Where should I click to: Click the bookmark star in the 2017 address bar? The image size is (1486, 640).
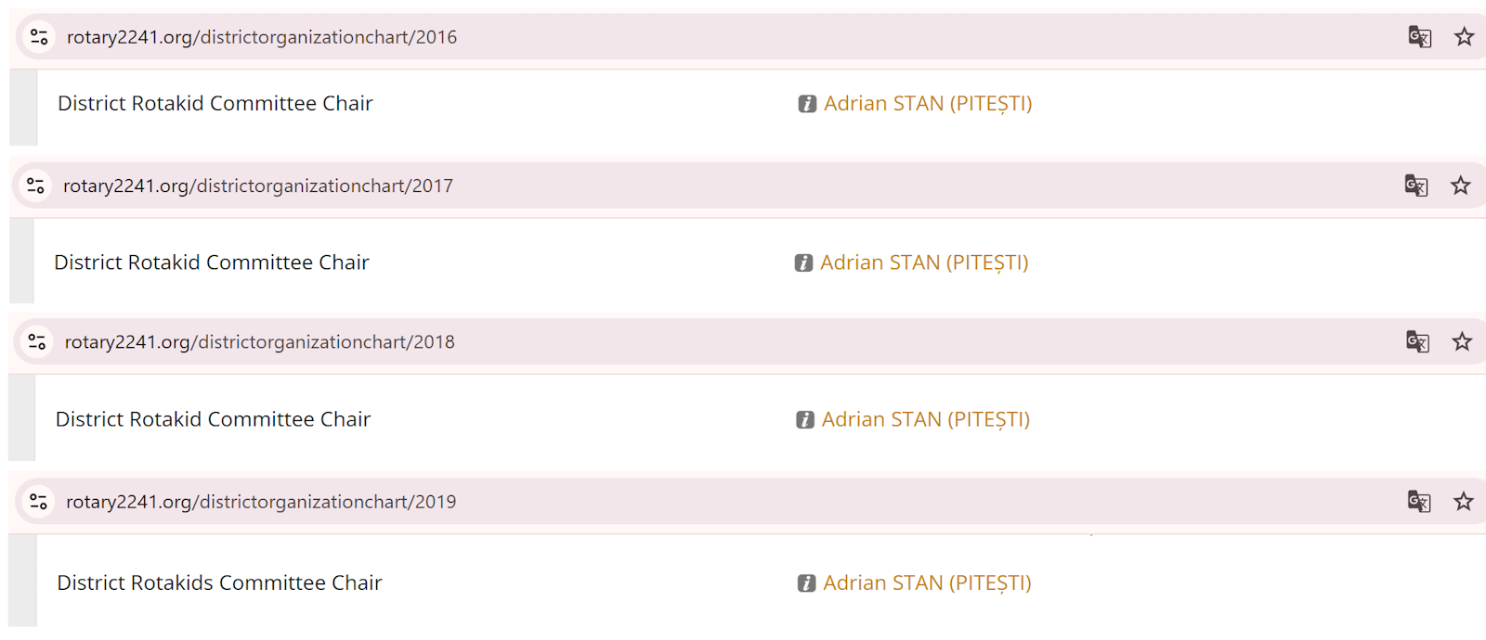[x=1461, y=186]
